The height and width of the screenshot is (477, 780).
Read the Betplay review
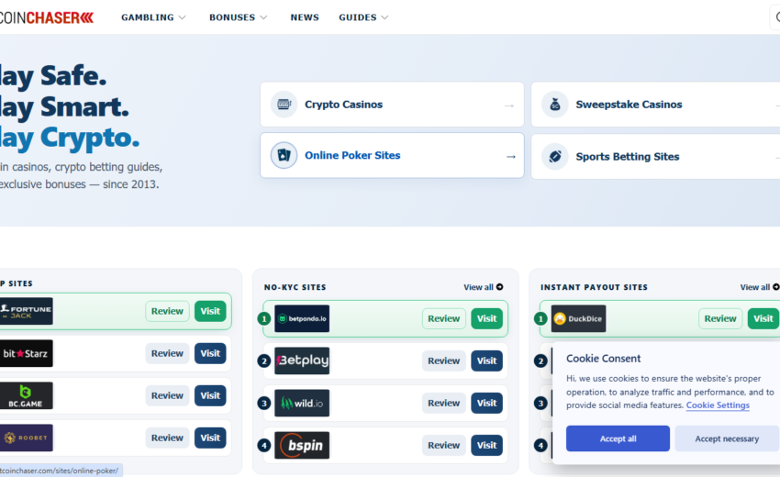[444, 361]
